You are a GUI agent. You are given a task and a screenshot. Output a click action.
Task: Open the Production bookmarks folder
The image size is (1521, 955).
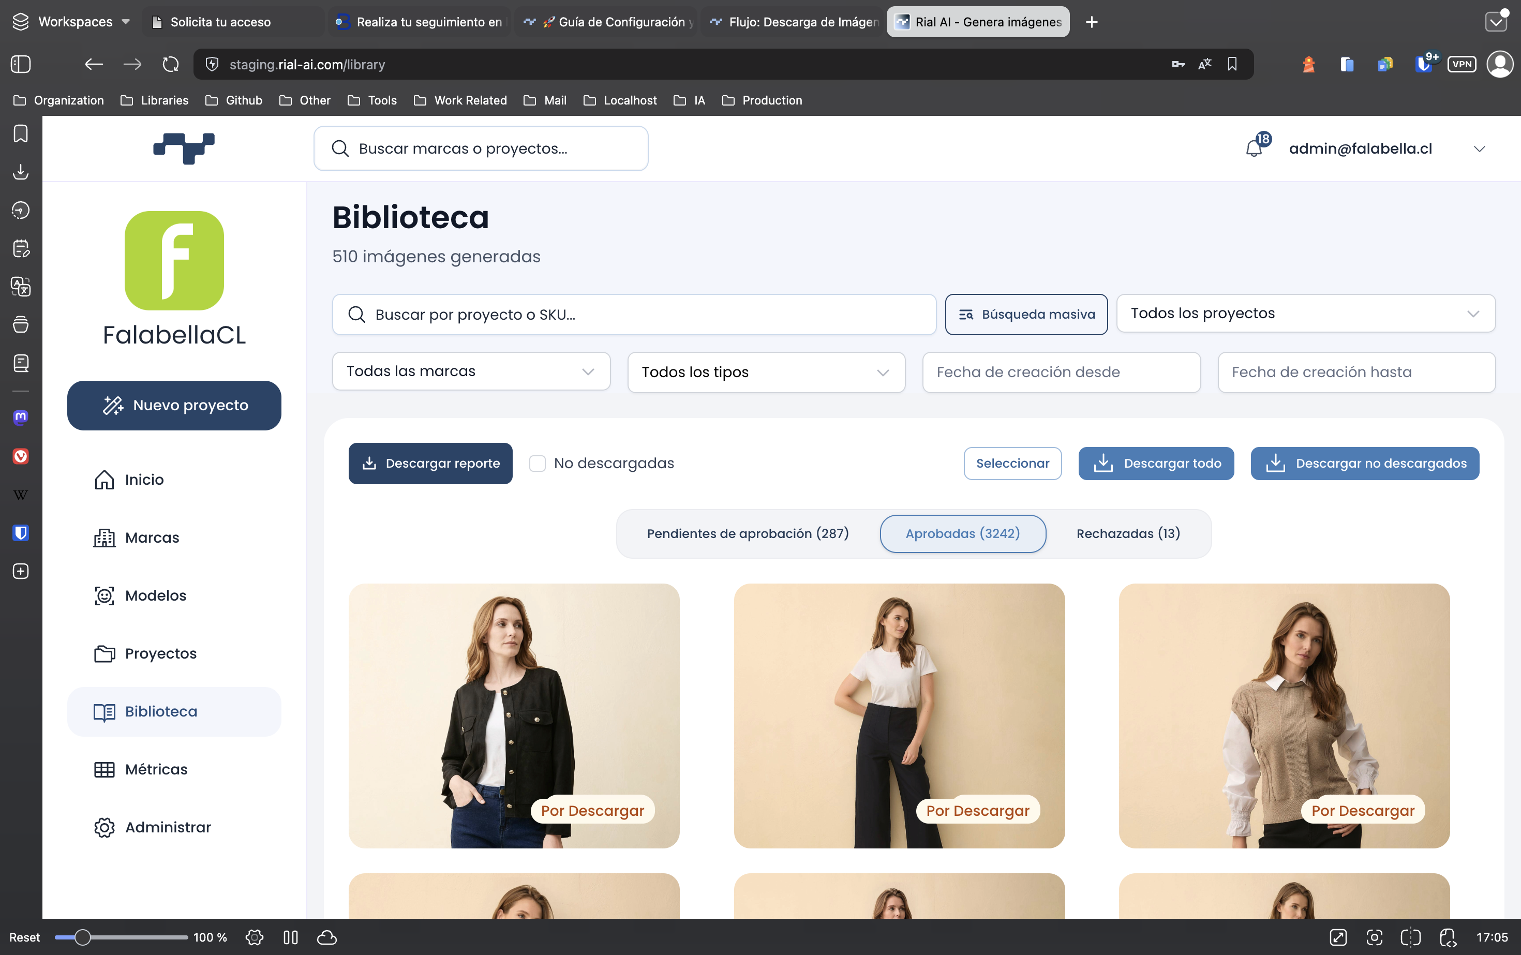click(762, 100)
